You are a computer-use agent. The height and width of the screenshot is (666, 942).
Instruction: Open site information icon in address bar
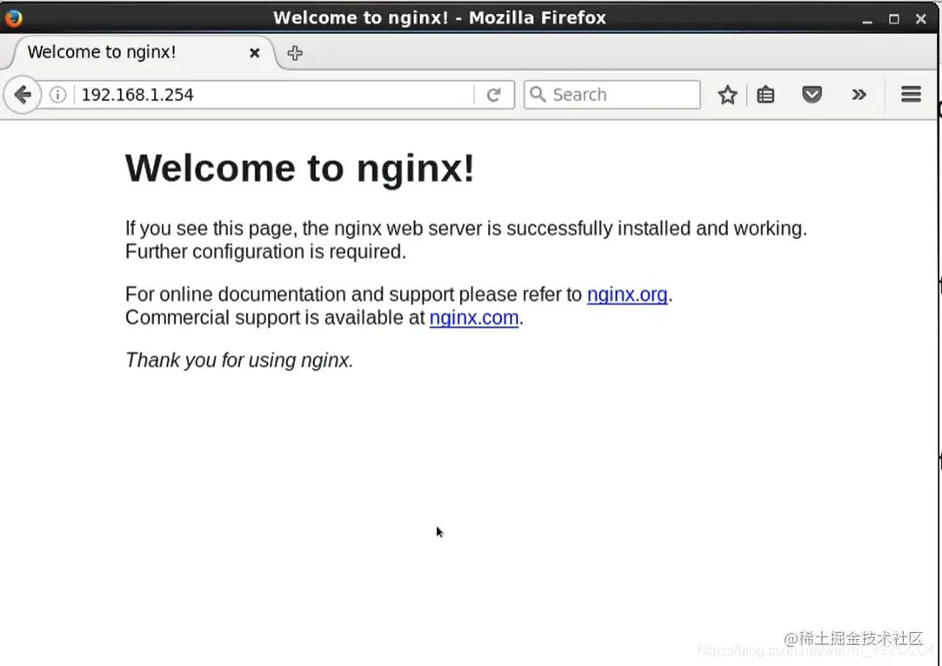pyautogui.click(x=57, y=94)
